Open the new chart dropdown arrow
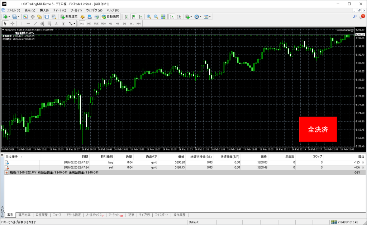The image size is (367, 225). pos(9,17)
